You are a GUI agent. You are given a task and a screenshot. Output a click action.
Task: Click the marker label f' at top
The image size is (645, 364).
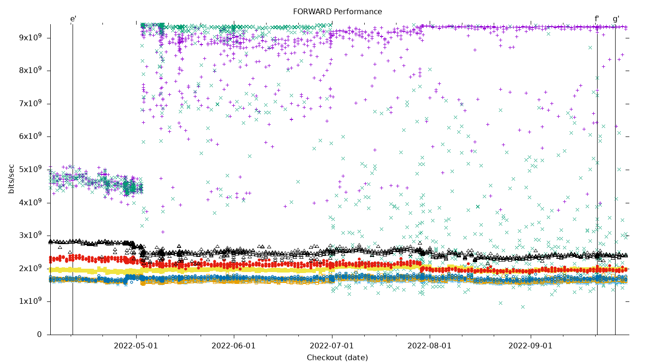pos(597,19)
